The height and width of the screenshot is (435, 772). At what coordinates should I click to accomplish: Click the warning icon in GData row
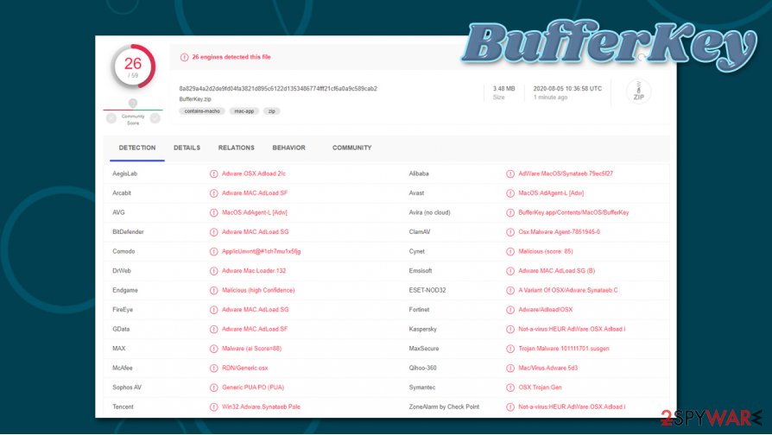(213, 329)
